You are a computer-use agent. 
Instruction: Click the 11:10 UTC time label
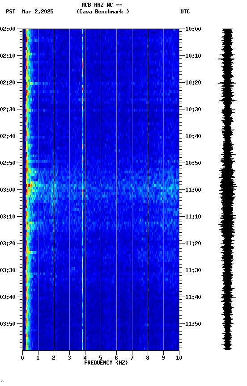(x=193, y=217)
